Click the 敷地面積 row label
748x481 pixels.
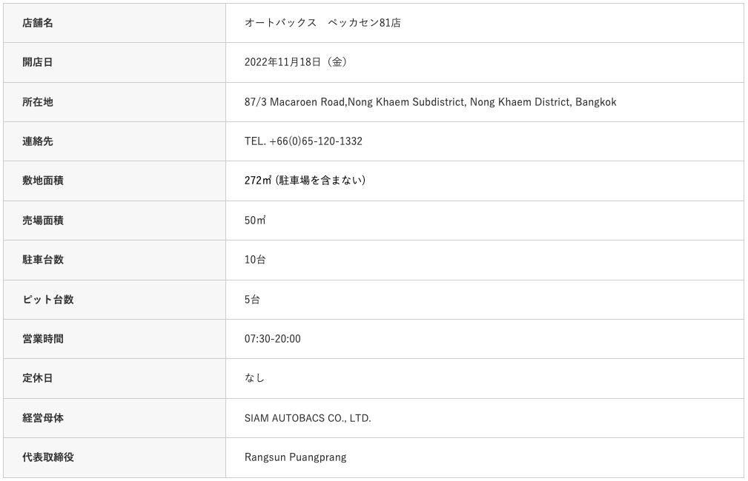(43, 181)
